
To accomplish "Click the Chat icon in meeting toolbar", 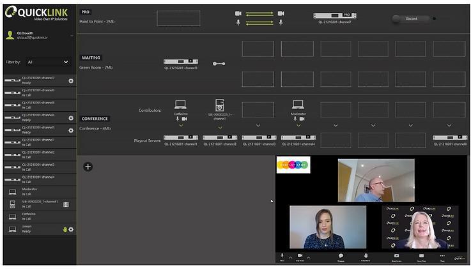I will tap(341, 256).
